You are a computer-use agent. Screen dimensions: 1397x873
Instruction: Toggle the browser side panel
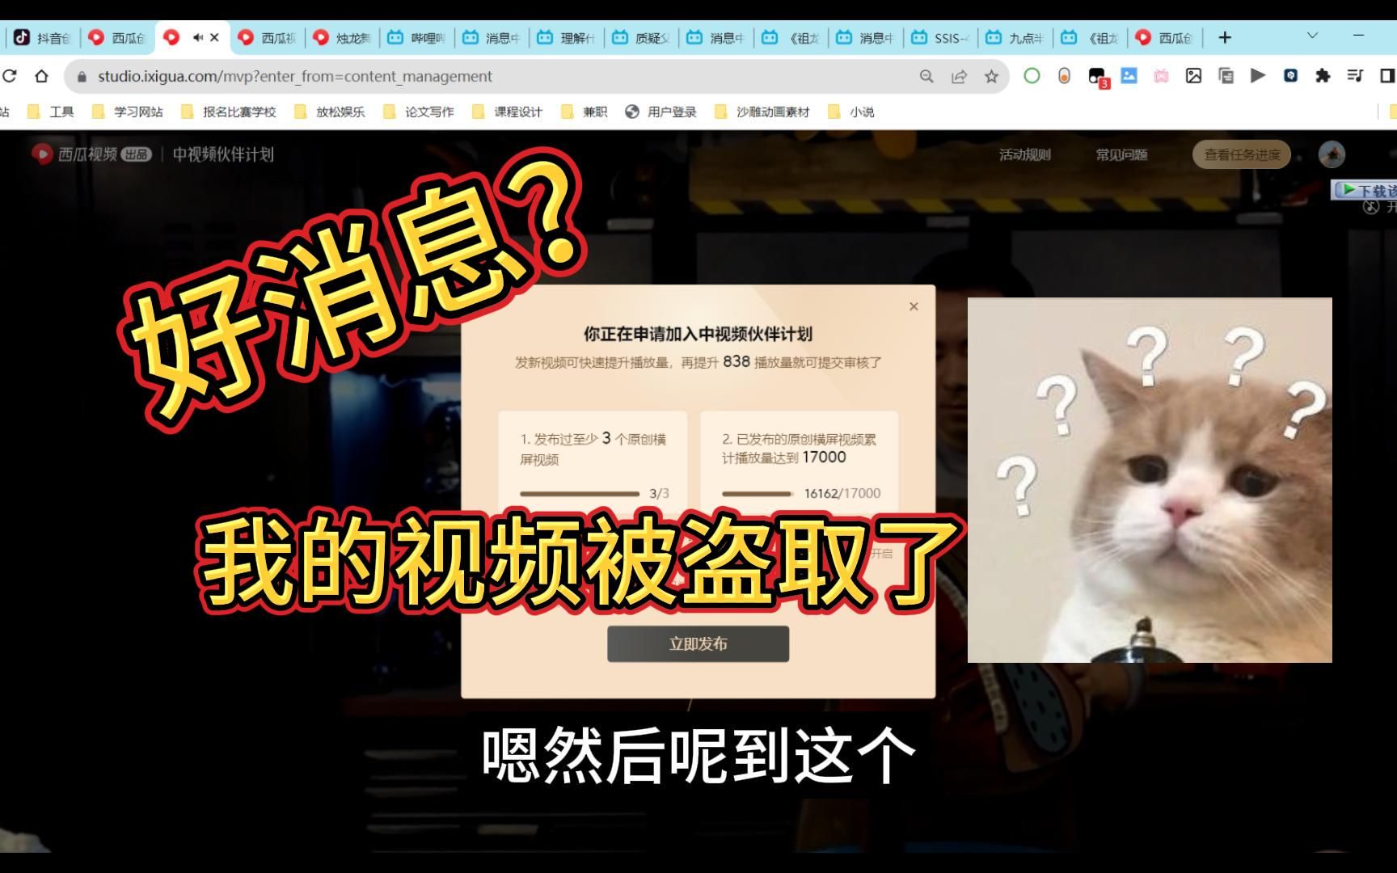[1387, 76]
